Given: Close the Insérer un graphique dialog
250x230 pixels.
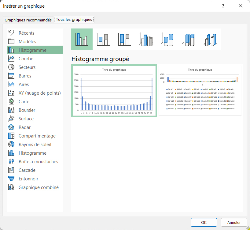Looking at the screenshot, I should [241, 6].
